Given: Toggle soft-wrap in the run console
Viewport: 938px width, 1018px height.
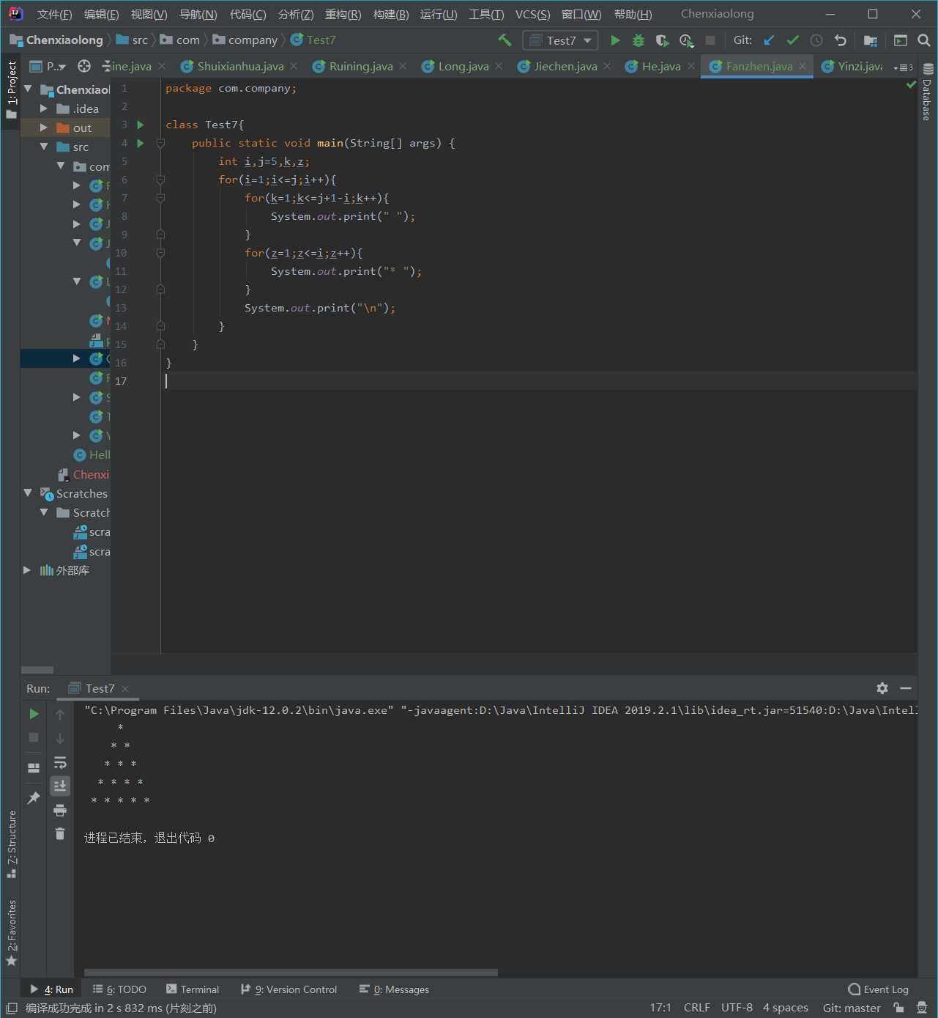Looking at the screenshot, I should [60, 762].
